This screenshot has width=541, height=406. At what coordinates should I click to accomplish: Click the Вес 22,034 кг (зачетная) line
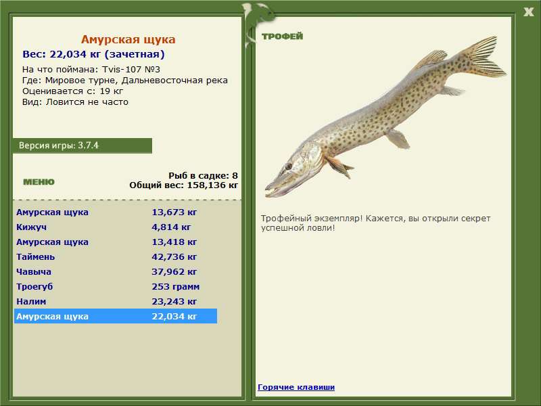coord(93,54)
